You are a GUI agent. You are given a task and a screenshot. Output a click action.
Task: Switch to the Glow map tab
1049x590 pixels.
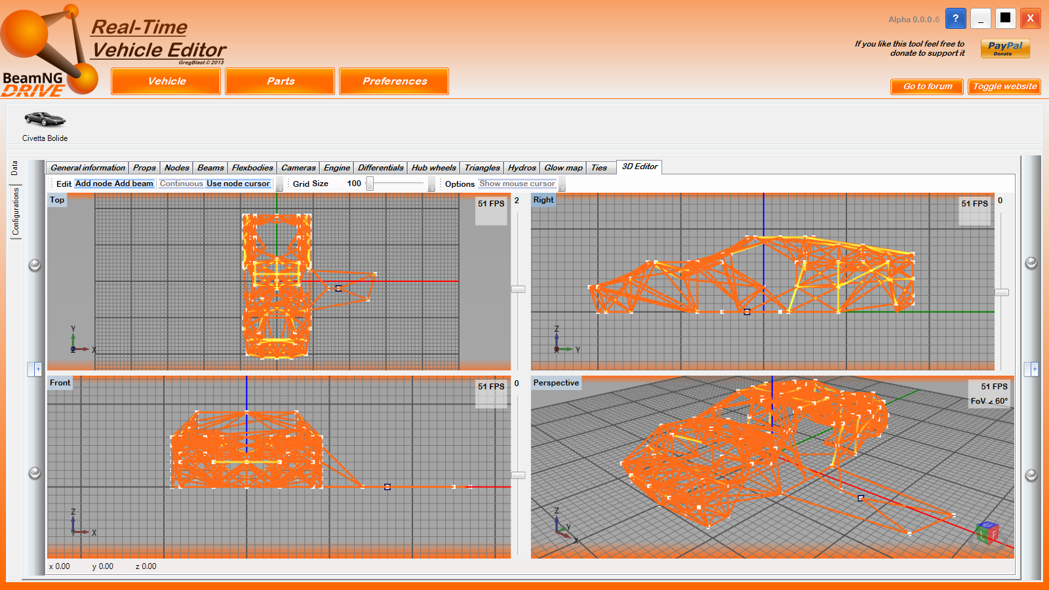coord(563,168)
